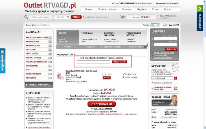The height and width of the screenshot is (129, 206).
Task: Select Dostawa i płatności checkout step
Action: [x=113, y=38]
